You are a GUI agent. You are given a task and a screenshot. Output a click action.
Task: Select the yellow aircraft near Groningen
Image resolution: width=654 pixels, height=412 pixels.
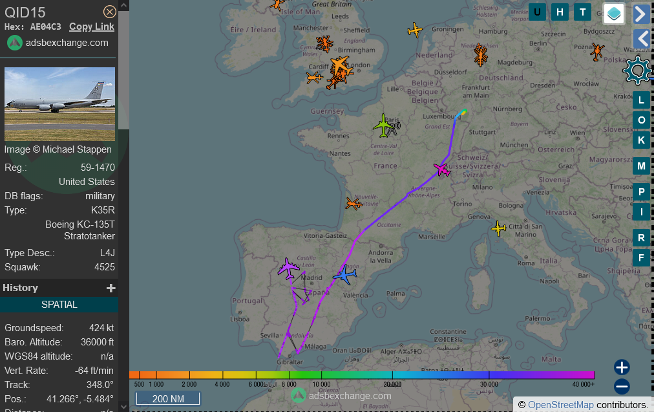click(x=415, y=30)
